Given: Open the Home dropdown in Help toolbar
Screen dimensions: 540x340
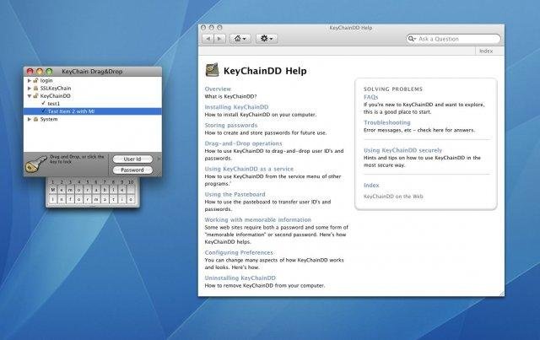Looking at the screenshot, I should [240, 39].
